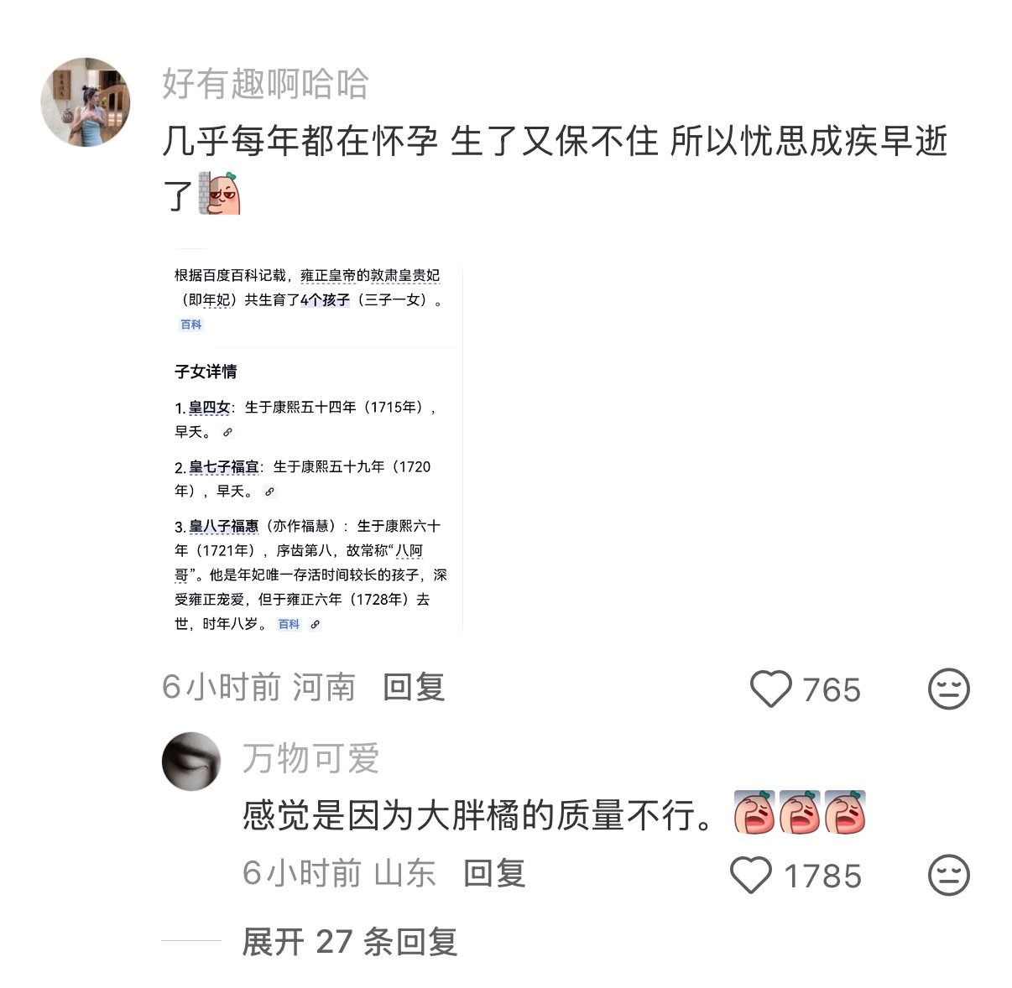This screenshot has width=1012, height=988.
Task: Expand the 27 replies
Action: coord(349,941)
